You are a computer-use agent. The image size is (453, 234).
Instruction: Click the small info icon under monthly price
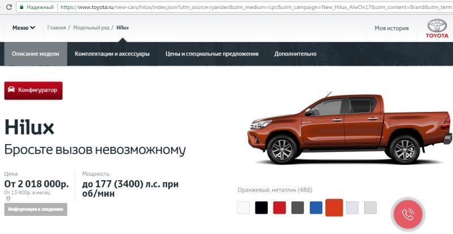(x=8, y=198)
